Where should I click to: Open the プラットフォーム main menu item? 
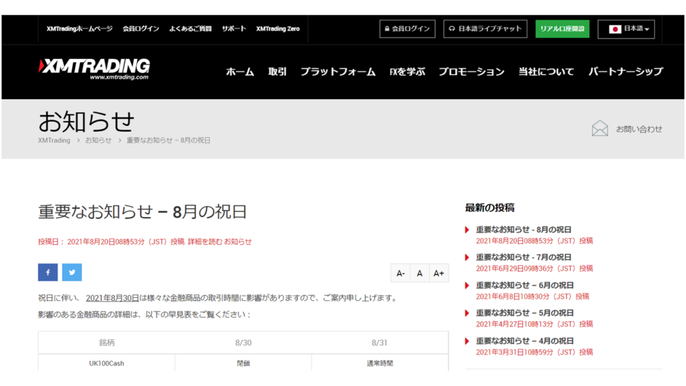click(x=338, y=72)
